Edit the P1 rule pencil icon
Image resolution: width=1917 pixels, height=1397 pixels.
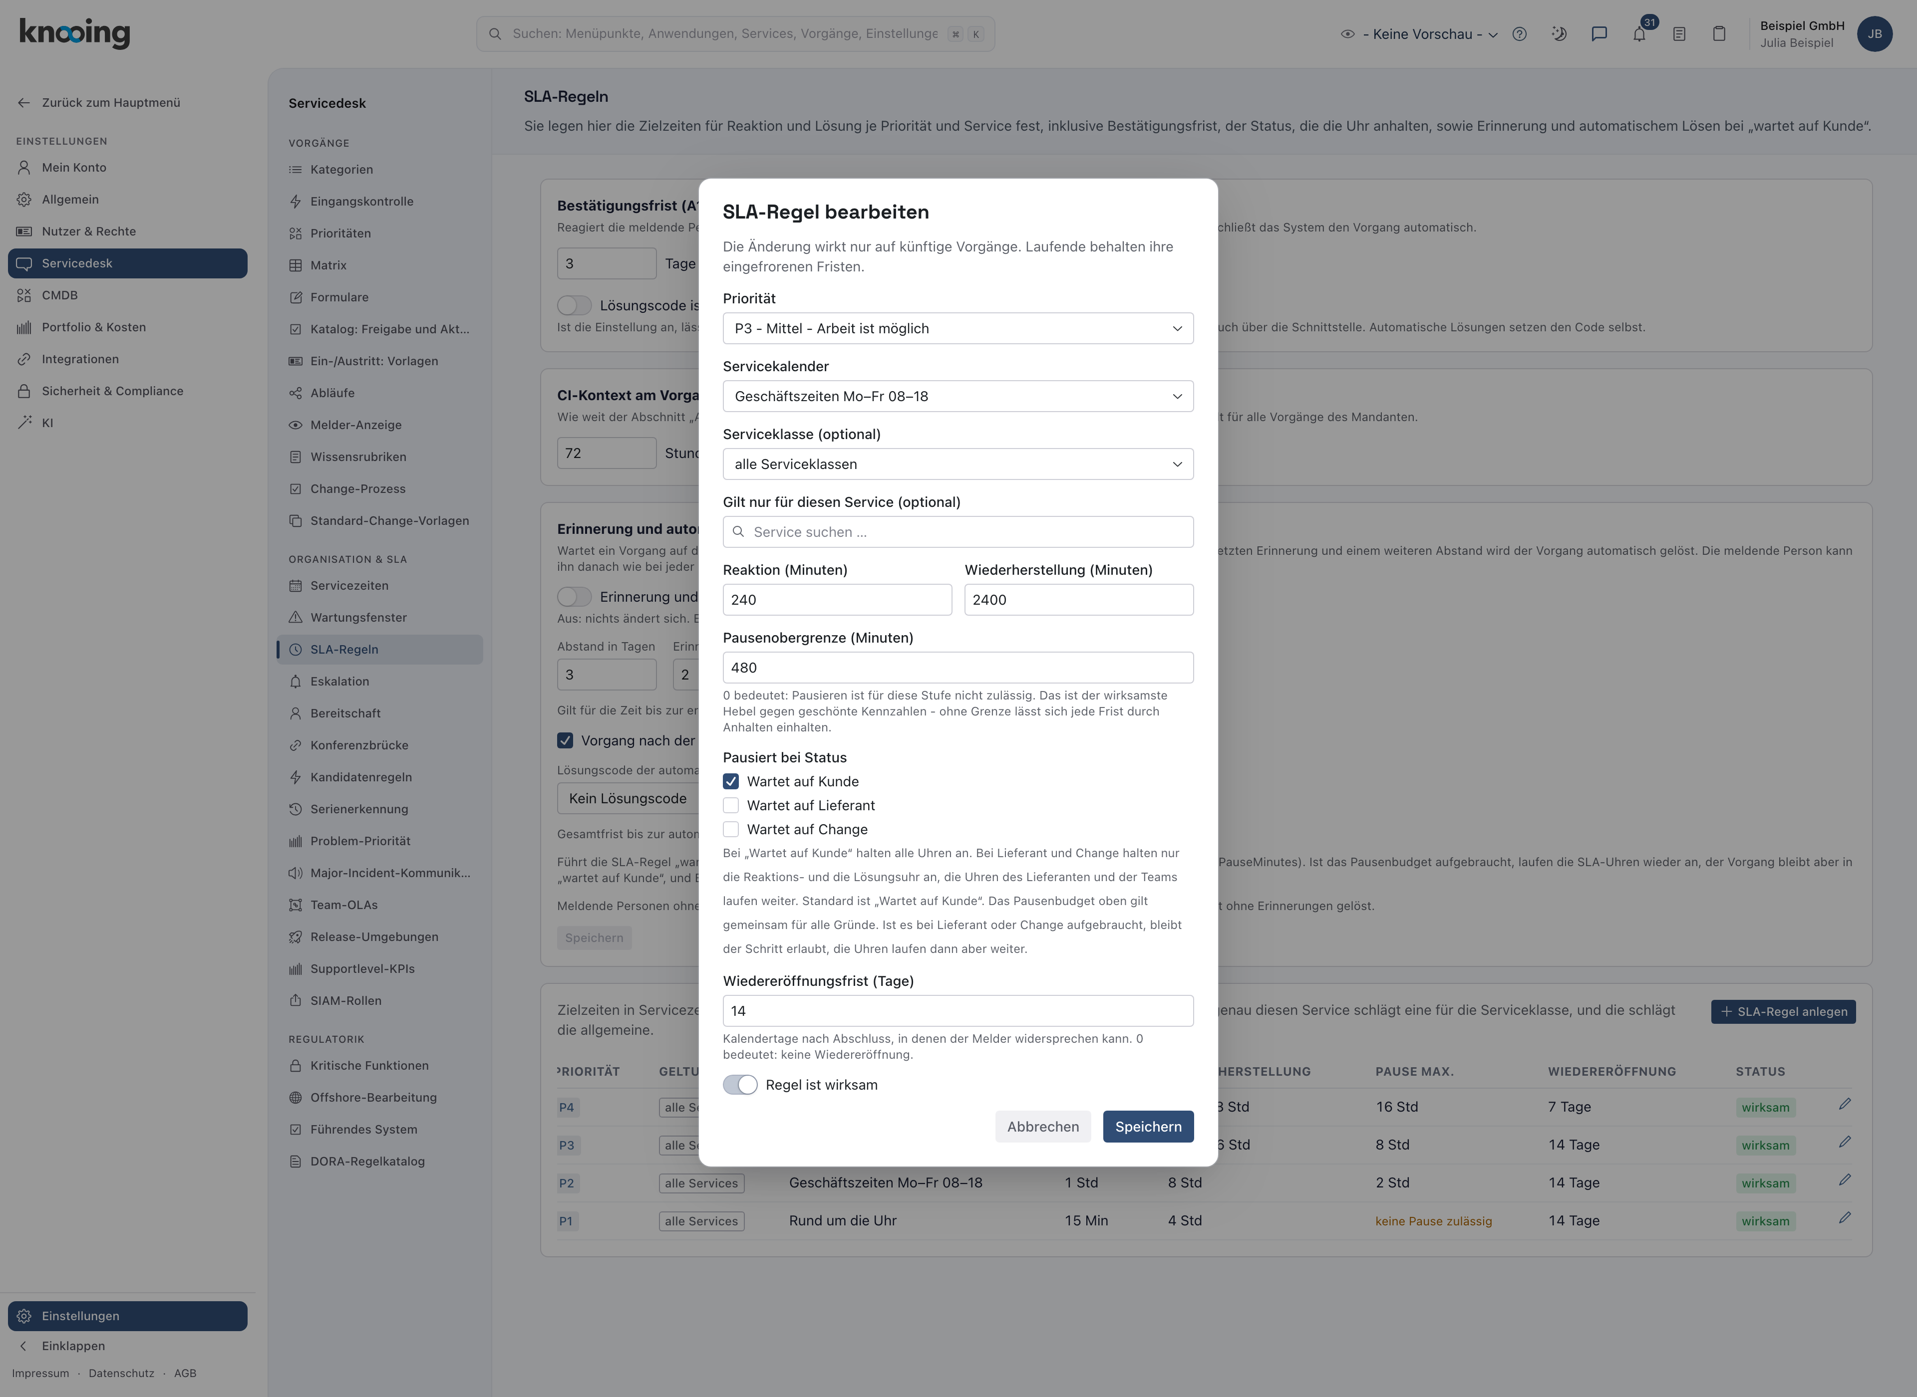coord(1844,1218)
